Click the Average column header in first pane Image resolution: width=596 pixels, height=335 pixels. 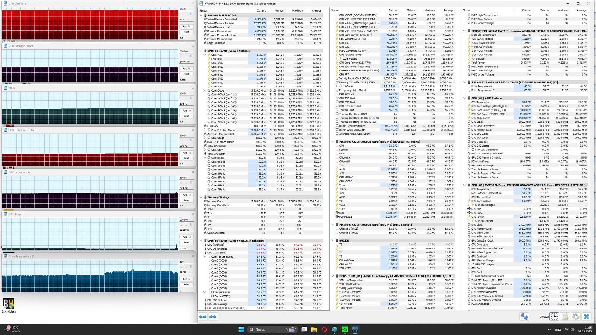click(316, 10)
